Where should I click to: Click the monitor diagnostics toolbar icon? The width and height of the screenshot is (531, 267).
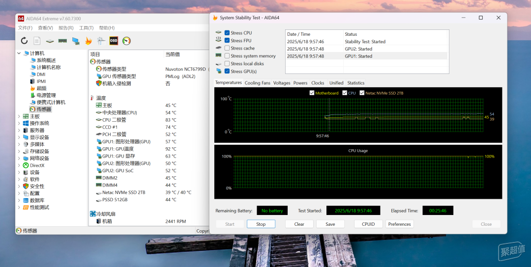(x=101, y=41)
